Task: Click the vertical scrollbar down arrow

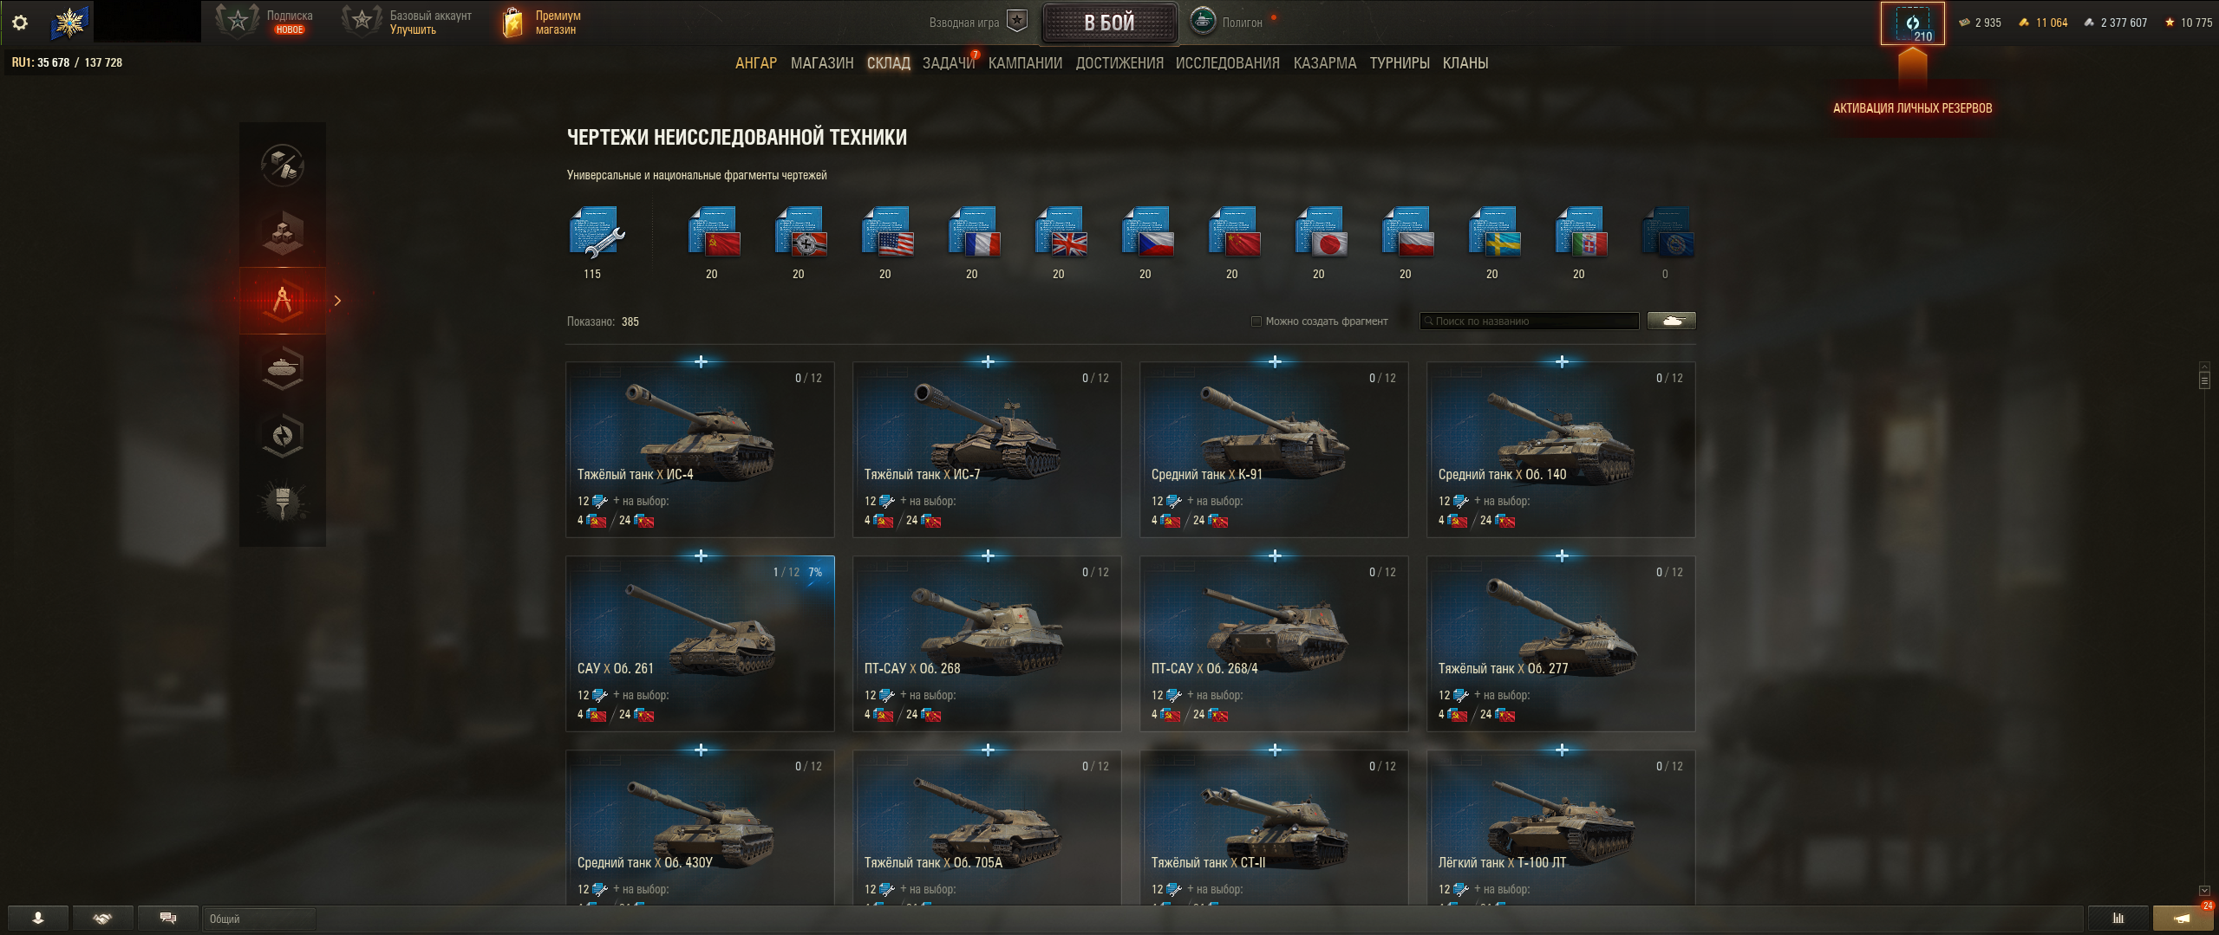Action: tap(2204, 891)
